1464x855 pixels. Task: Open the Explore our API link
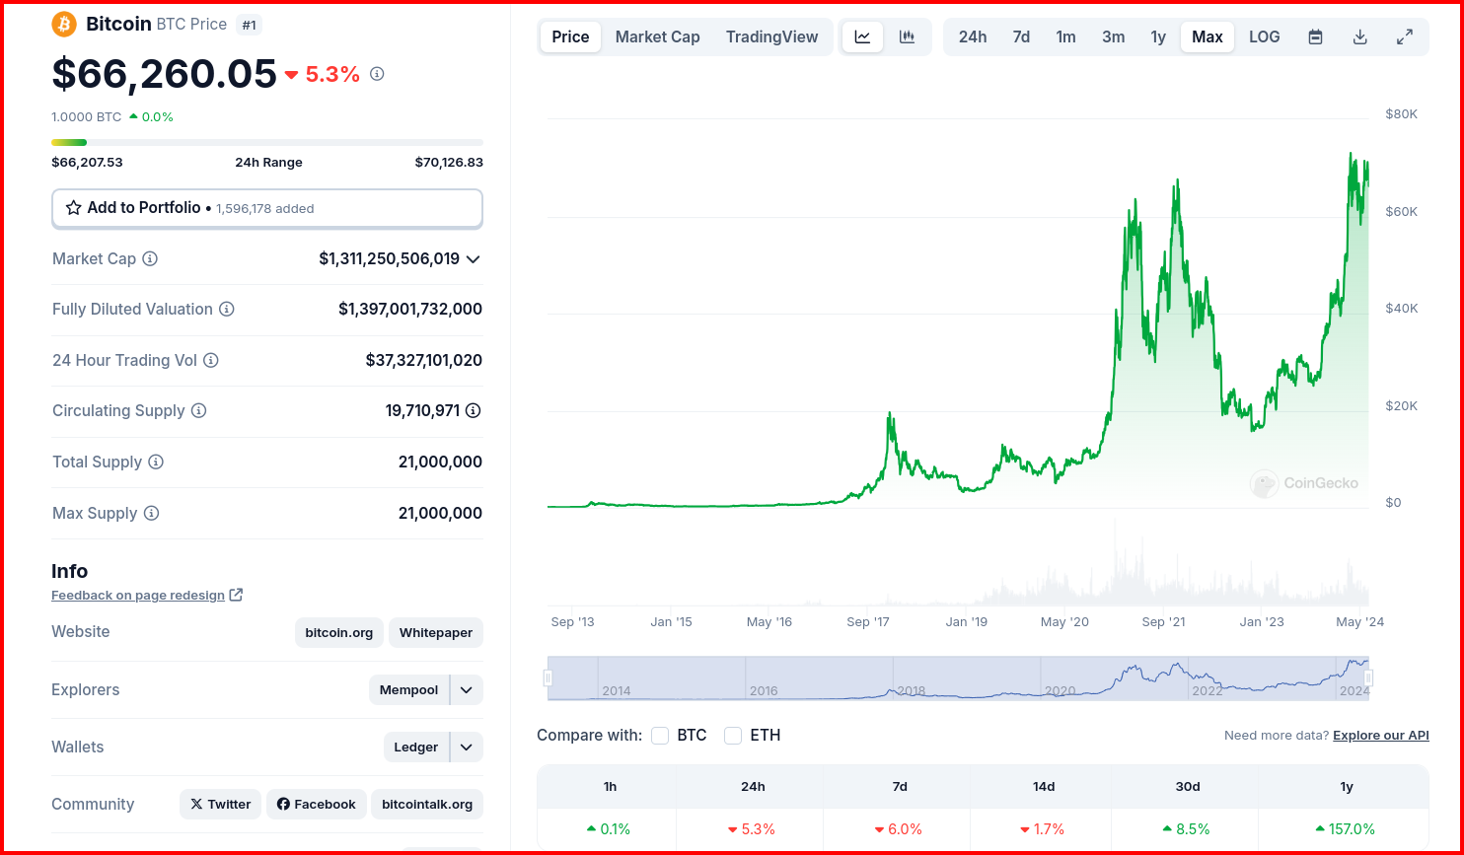[1381, 736]
